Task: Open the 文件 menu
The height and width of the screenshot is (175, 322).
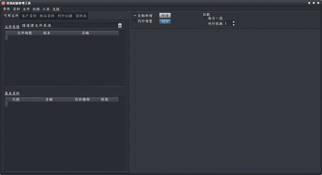Action: (x=26, y=9)
